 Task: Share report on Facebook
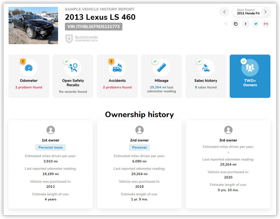pos(246,24)
